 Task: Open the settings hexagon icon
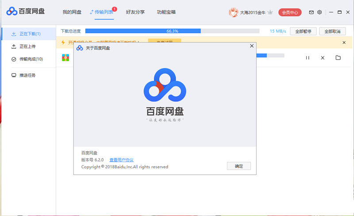coord(319,12)
